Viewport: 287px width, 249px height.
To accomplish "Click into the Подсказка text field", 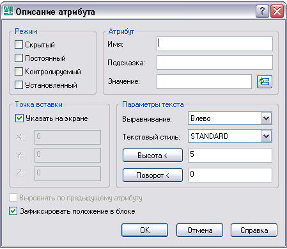I will coord(215,62).
